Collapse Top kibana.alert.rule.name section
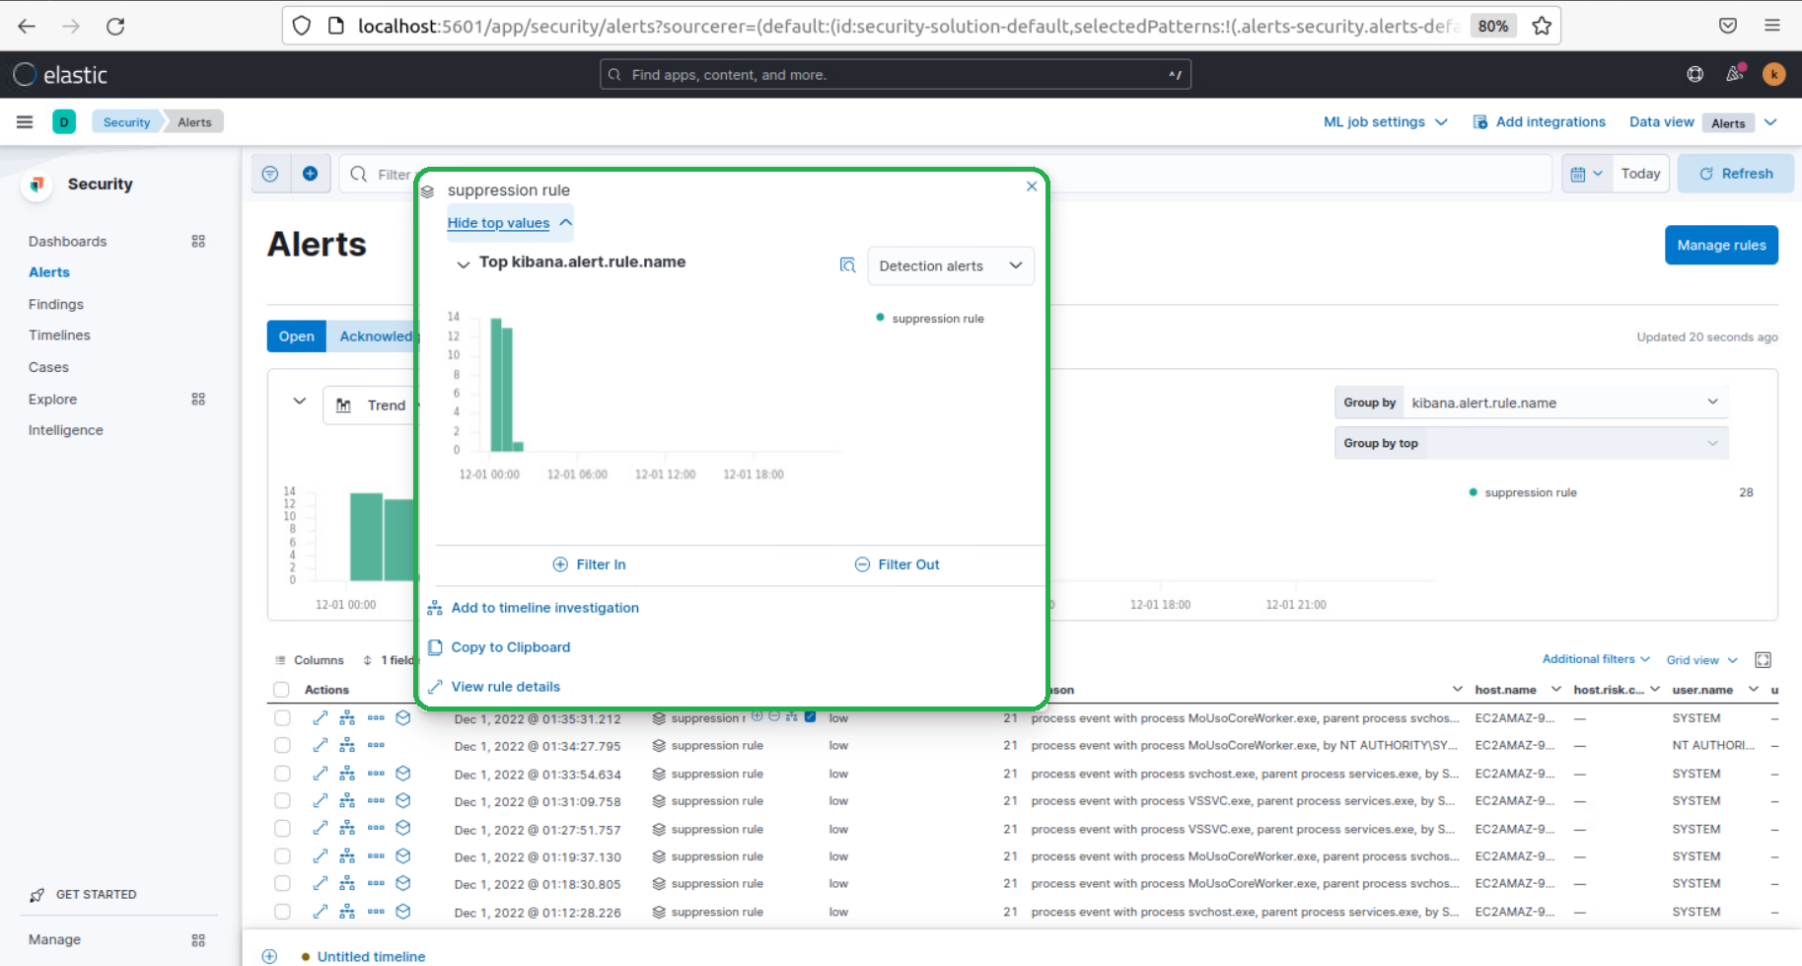 tap(463, 264)
